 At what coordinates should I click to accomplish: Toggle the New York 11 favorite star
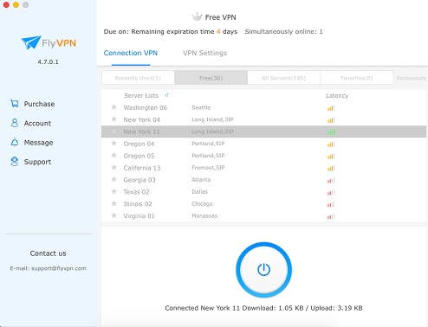click(x=114, y=131)
